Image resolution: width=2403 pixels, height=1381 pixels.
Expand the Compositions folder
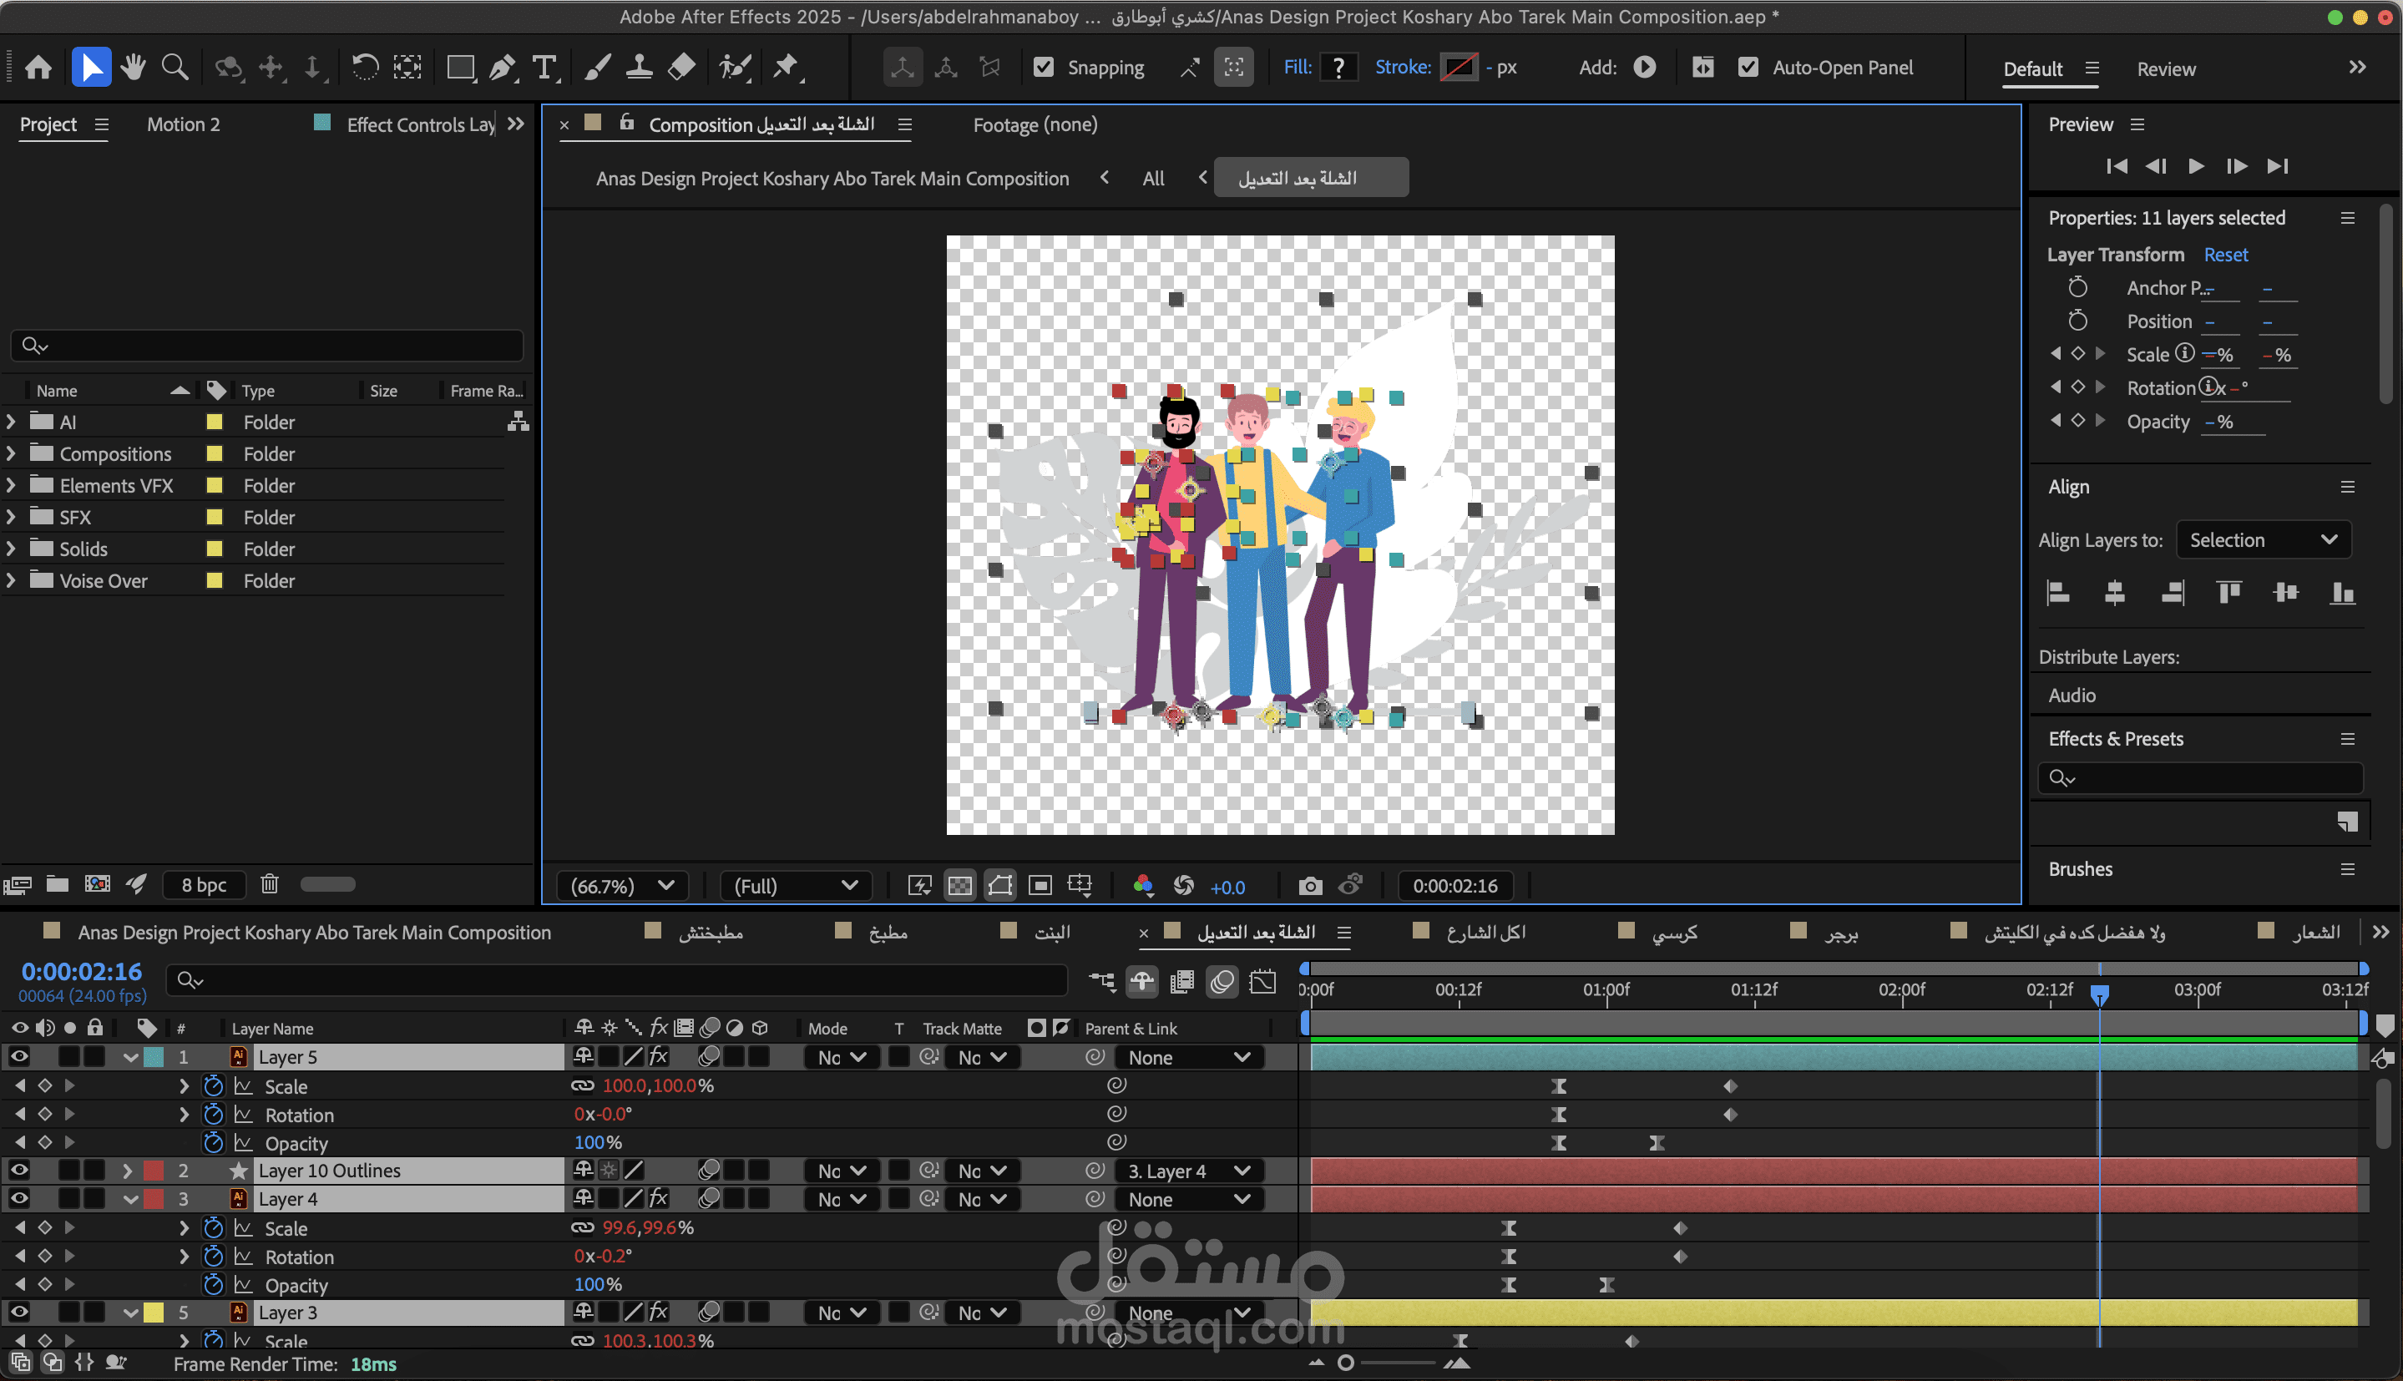pos(12,454)
